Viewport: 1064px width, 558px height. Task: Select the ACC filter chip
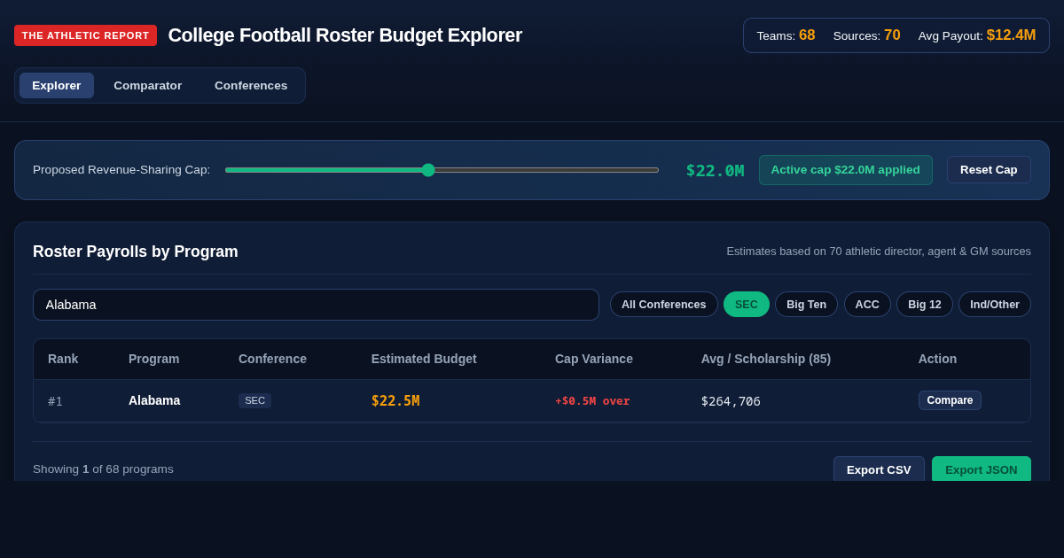[x=867, y=305]
